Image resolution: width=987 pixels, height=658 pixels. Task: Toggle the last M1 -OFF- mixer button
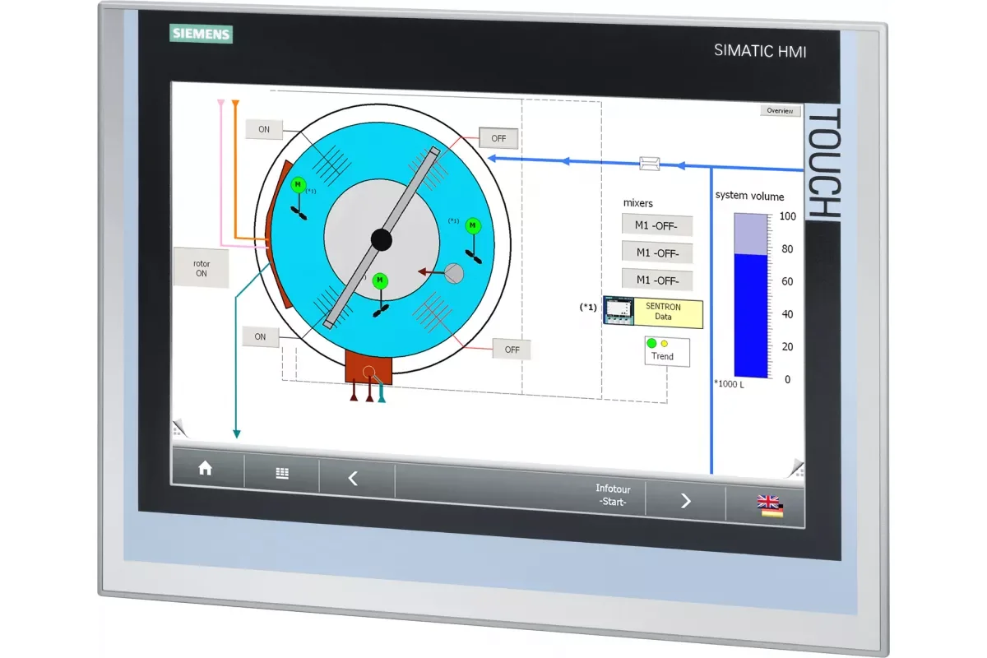click(657, 280)
